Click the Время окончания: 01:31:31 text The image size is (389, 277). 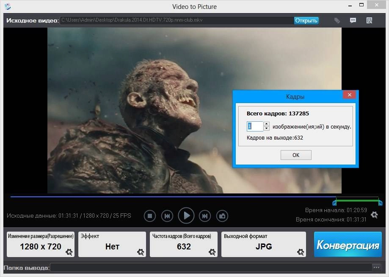coord(331,220)
